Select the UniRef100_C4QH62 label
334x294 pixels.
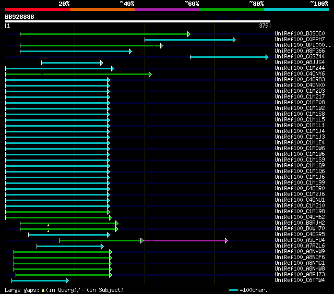300,217
